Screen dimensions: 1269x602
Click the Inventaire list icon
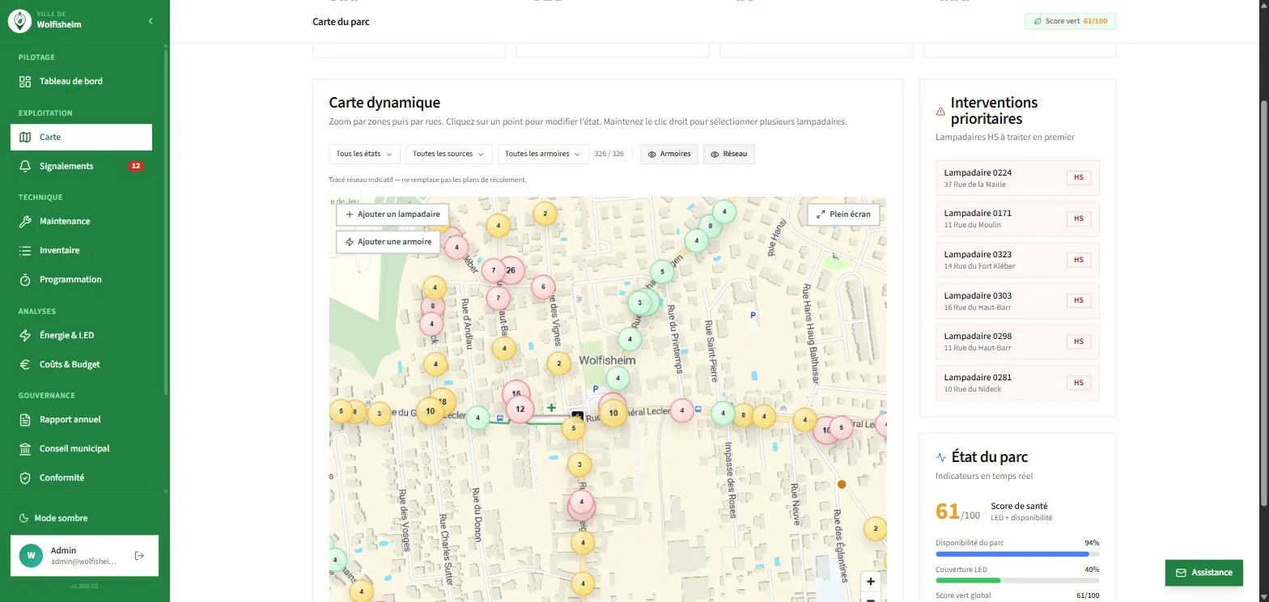pyautogui.click(x=25, y=251)
